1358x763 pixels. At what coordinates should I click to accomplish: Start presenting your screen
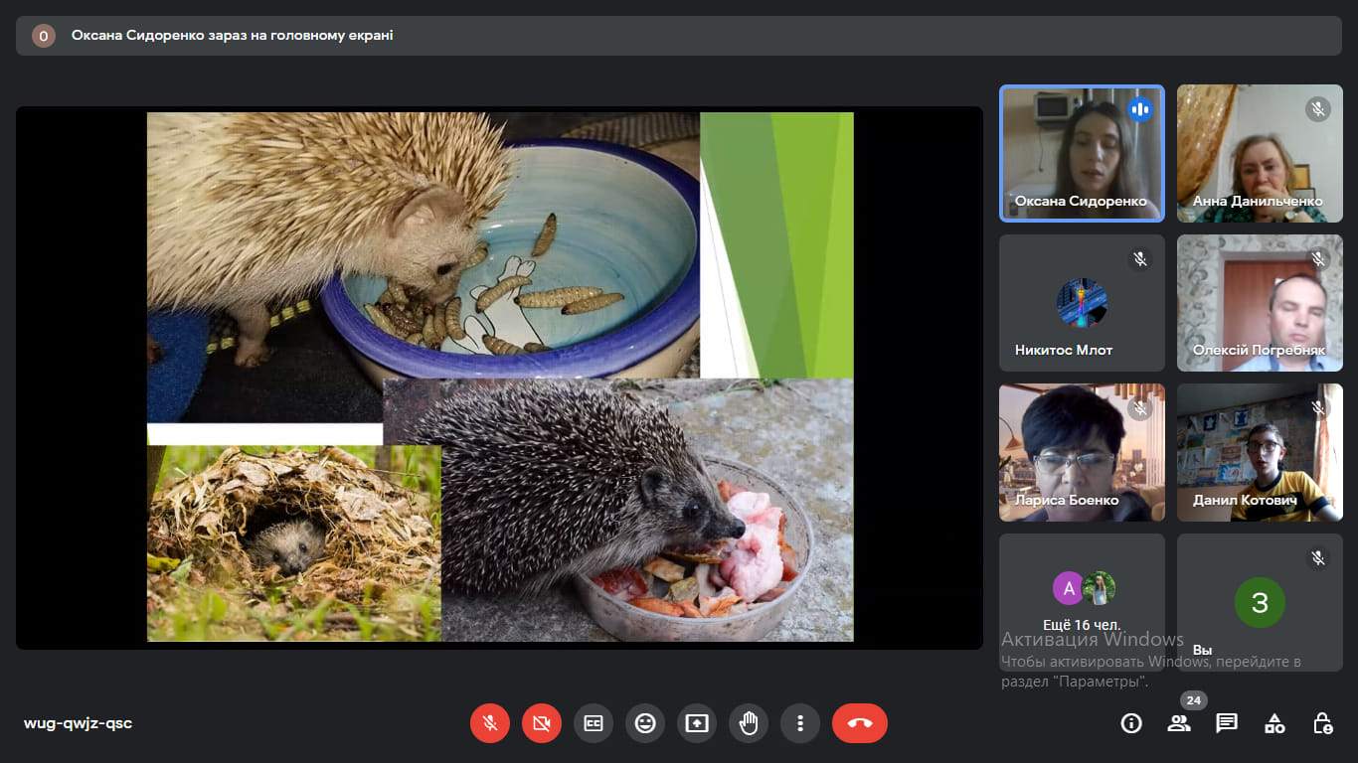coord(697,723)
